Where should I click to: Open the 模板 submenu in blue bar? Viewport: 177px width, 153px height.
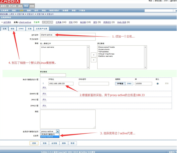tap(14, 11)
